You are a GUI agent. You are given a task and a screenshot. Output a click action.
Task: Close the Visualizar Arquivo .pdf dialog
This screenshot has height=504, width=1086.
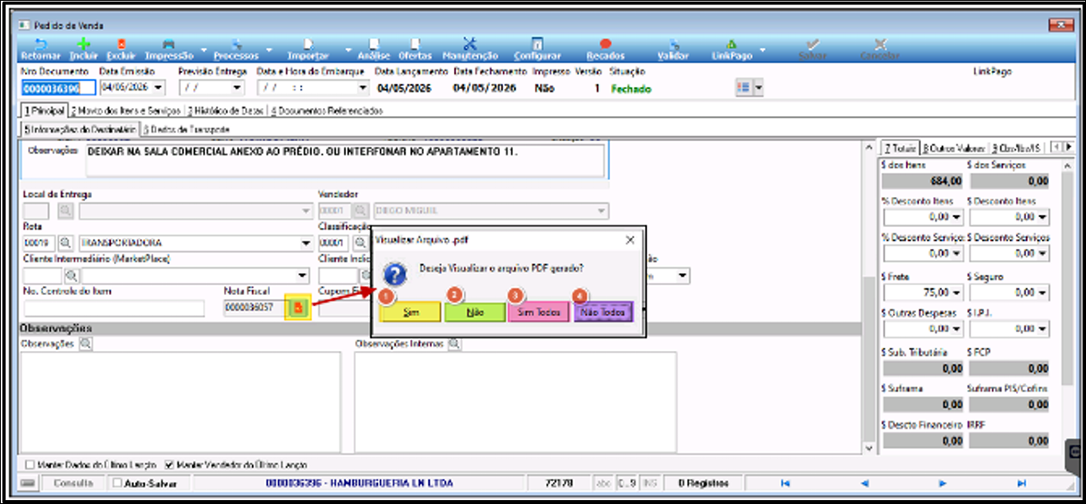coord(630,240)
